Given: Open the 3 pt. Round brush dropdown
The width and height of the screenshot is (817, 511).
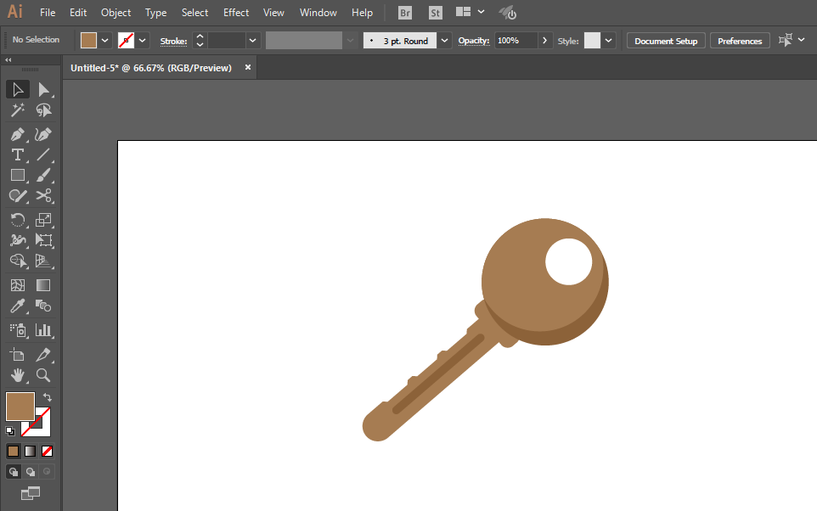Looking at the screenshot, I should [x=444, y=41].
